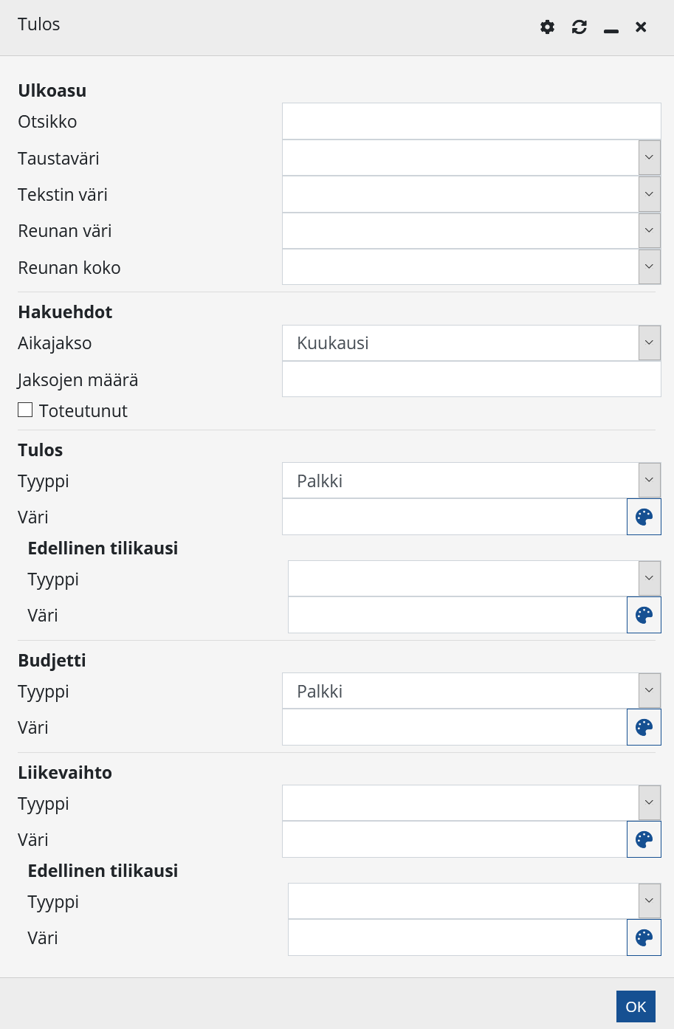Click the Budjetti Väri color field

point(454,727)
